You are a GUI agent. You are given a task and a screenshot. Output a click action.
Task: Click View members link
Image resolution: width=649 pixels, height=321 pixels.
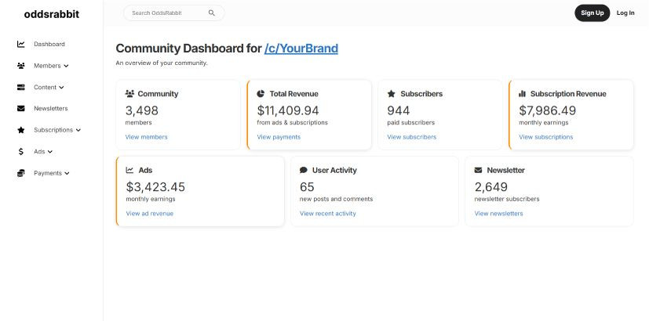[x=147, y=137]
